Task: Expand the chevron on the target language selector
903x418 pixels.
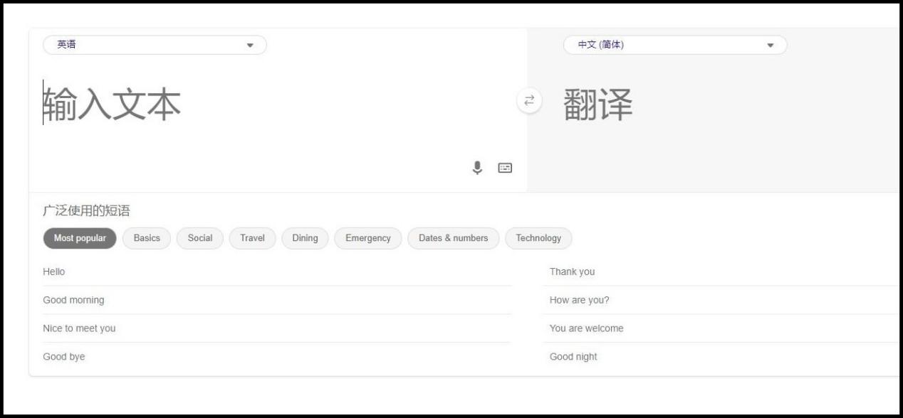Action: pyautogui.click(x=770, y=45)
